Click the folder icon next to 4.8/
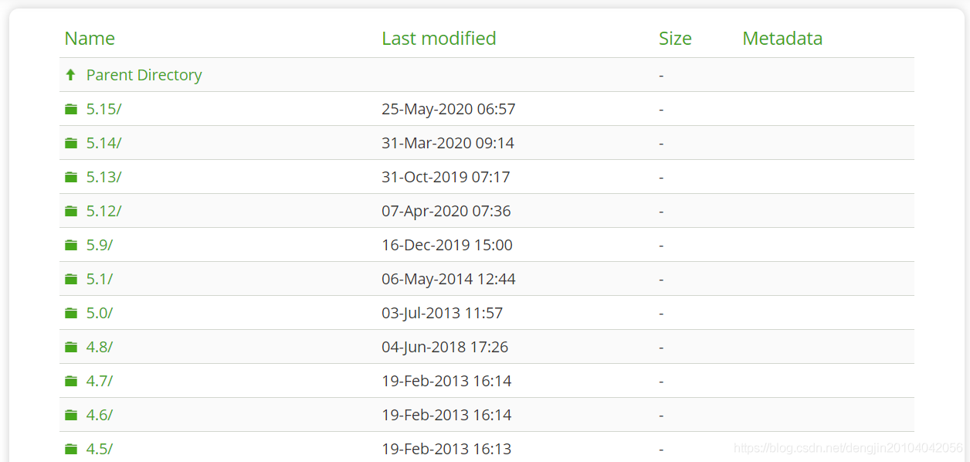This screenshot has width=970, height=462. click(71, 347)
